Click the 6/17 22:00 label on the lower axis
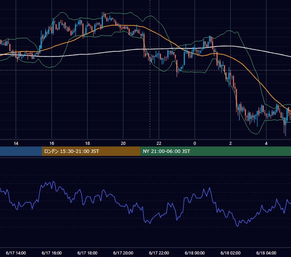 [x=159, y=253]
